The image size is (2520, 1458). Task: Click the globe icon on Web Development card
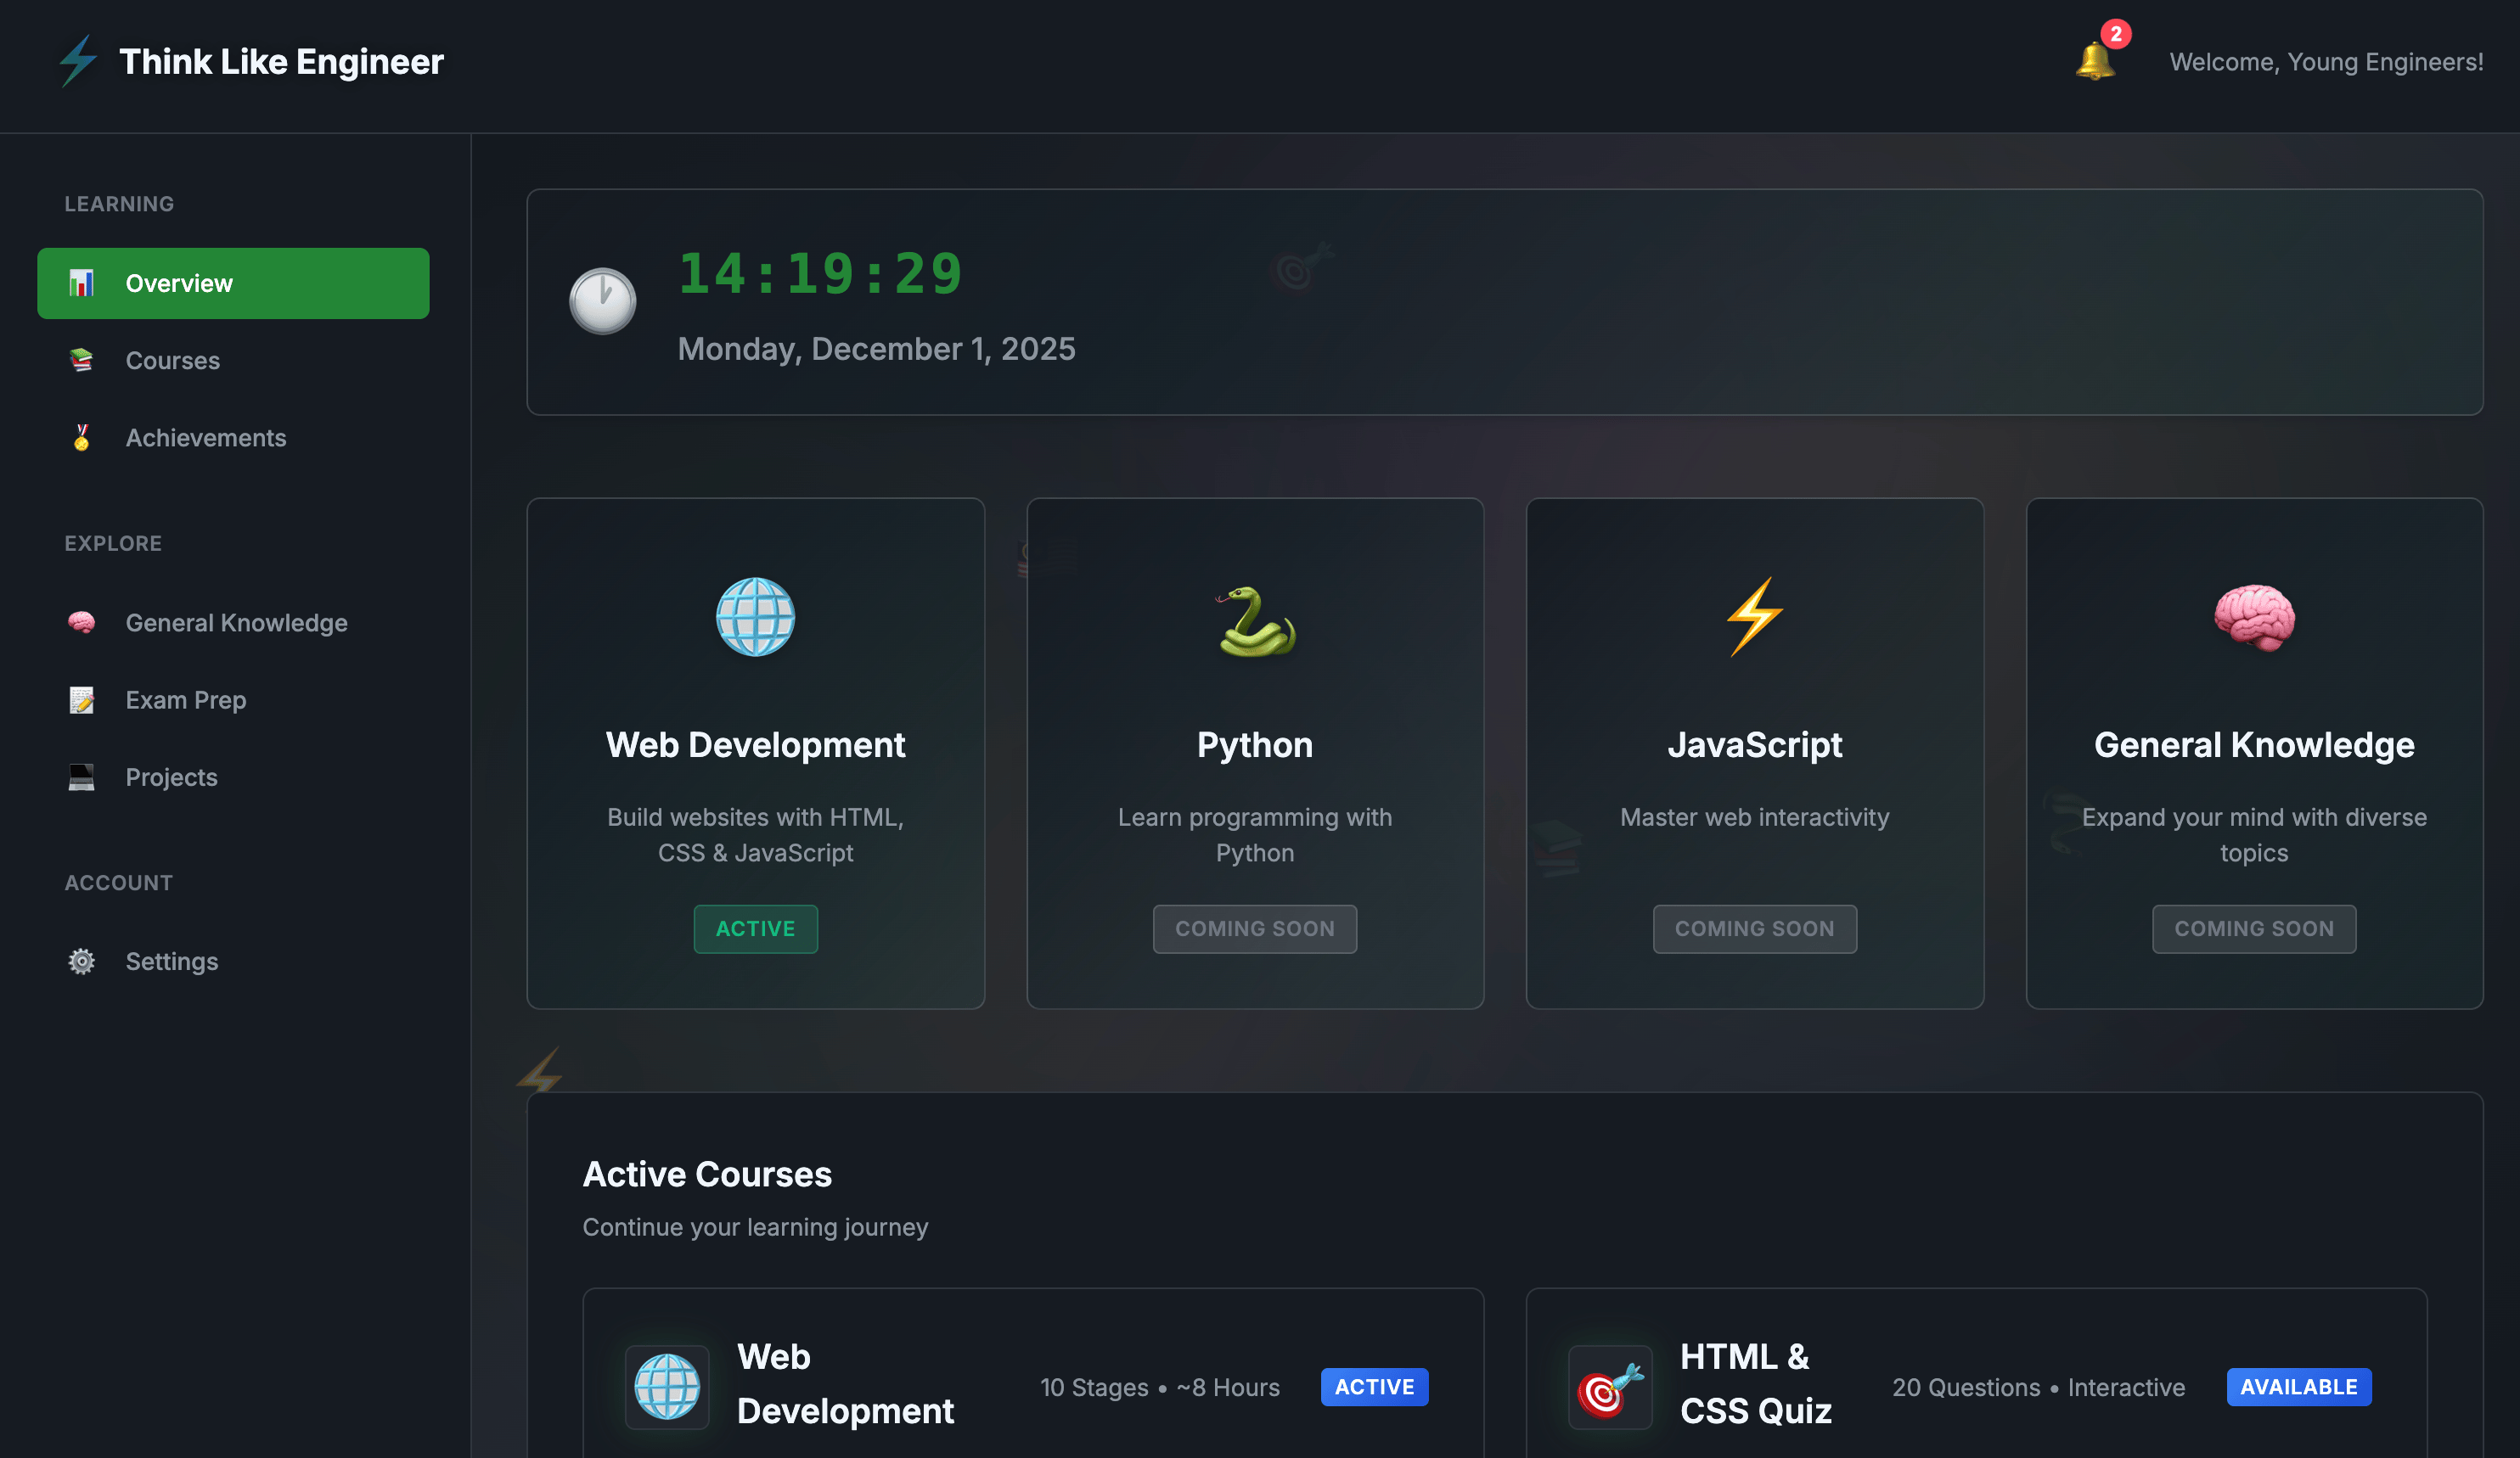click(x=755, y=618)
